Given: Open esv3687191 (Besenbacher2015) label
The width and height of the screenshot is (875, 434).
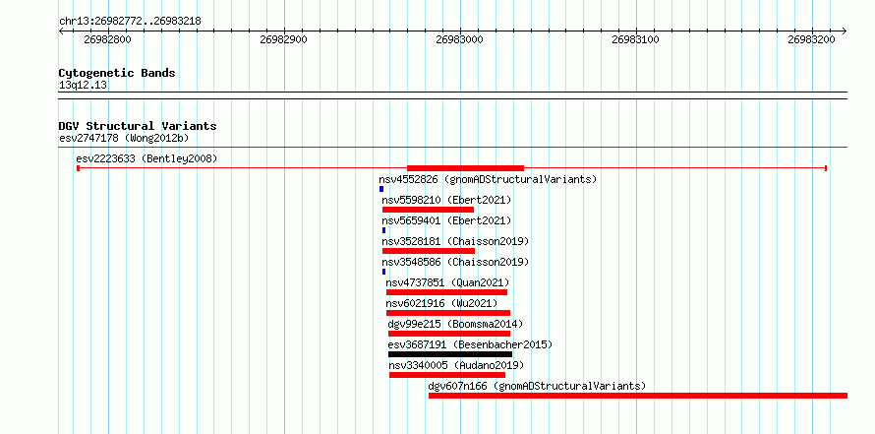Looking at the screenshot, I should pos(470,344).
